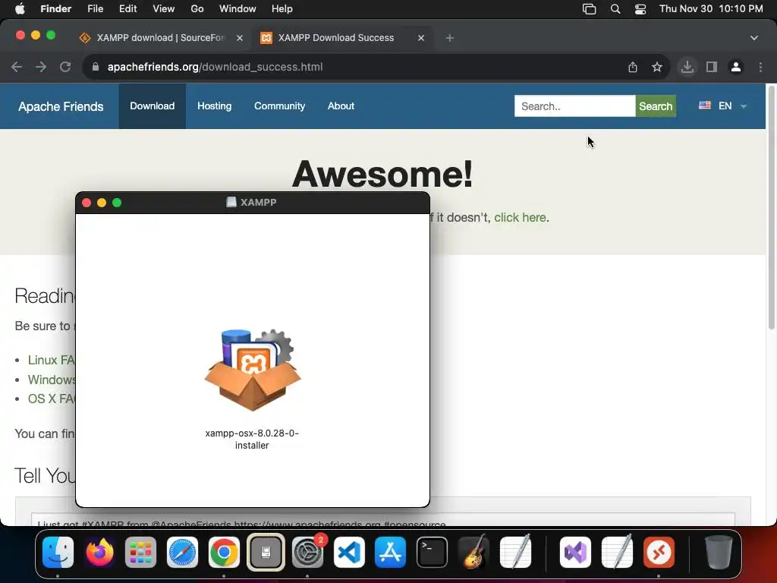Reload the apachefriends page
777x583 pixels.
65,67
